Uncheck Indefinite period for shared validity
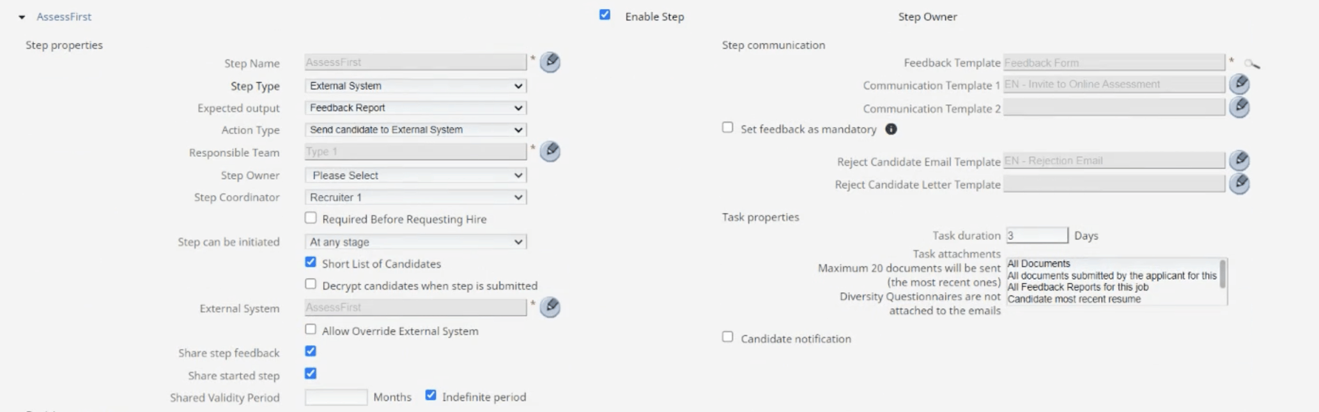Image resolution: width=1319 pixels, height=412 pixels. pos(430,395)
